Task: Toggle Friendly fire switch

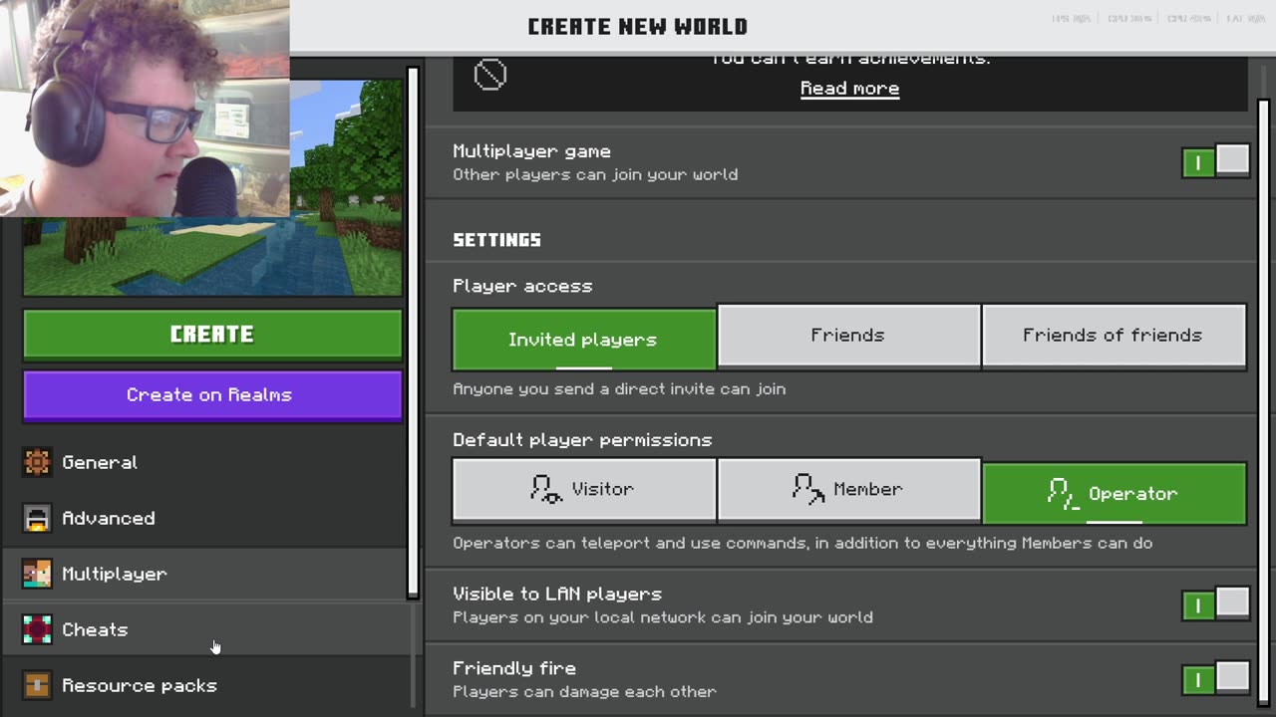Action: tap(1215, 679)
